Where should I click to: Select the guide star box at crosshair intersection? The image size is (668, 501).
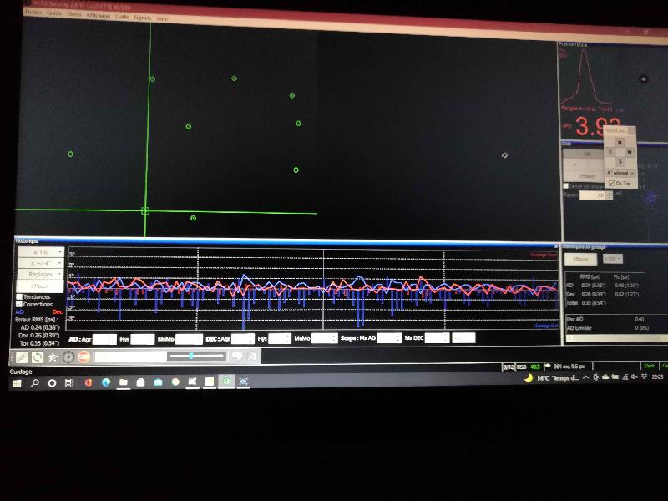coord(145,211)
